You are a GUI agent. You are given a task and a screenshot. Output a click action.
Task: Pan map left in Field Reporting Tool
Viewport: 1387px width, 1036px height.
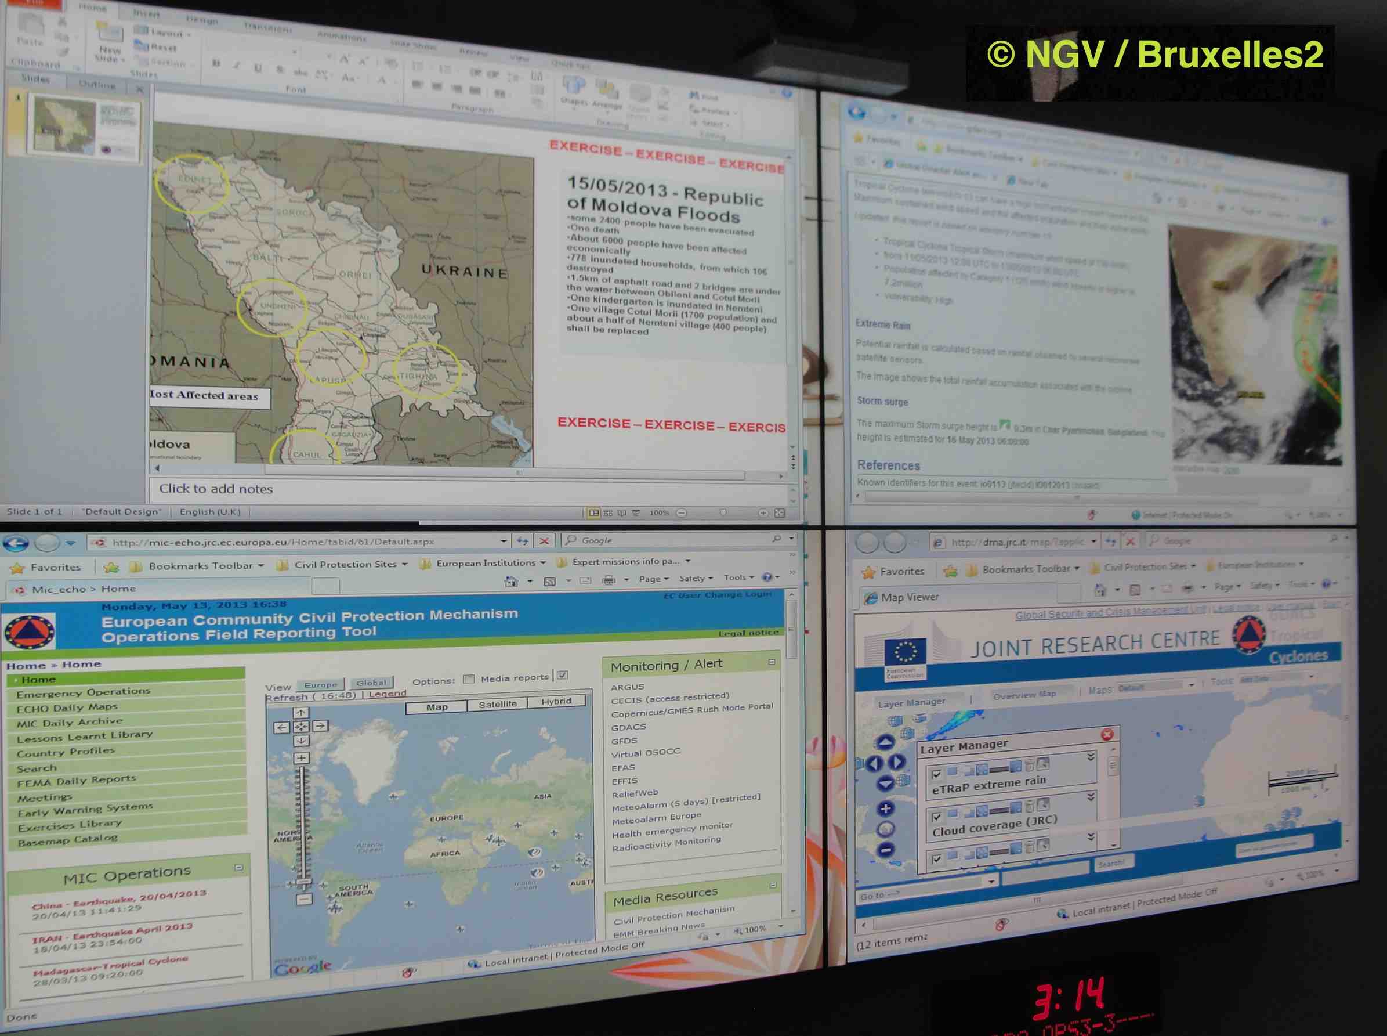click(282, 727)
